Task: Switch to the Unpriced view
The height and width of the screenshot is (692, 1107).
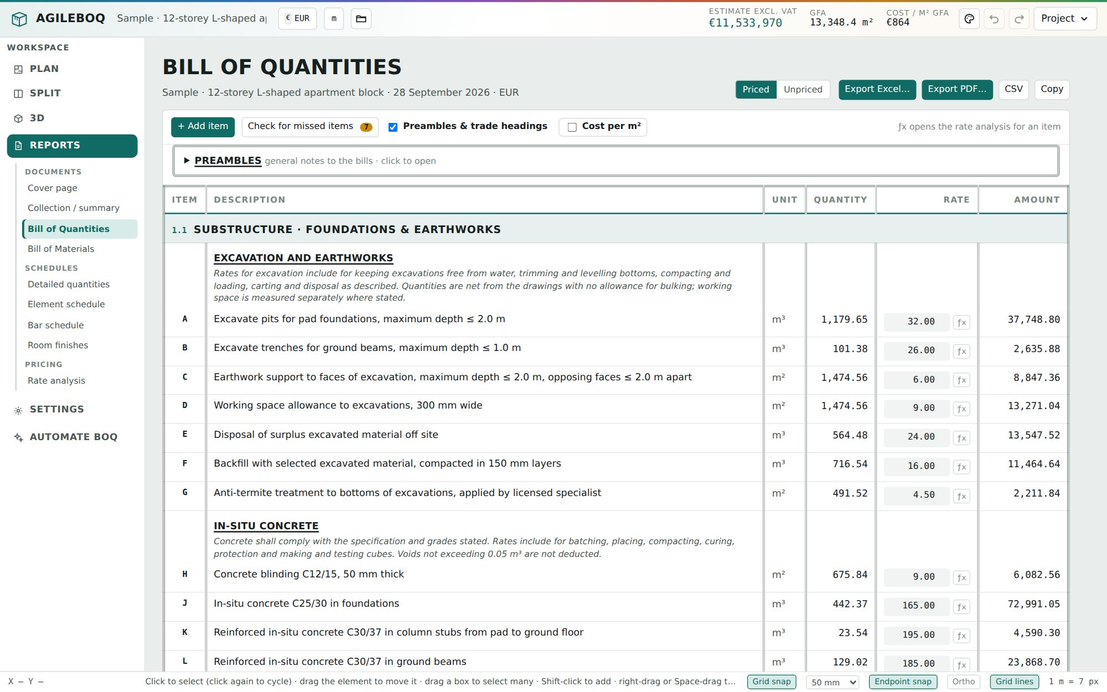Action: coord(803,90)
